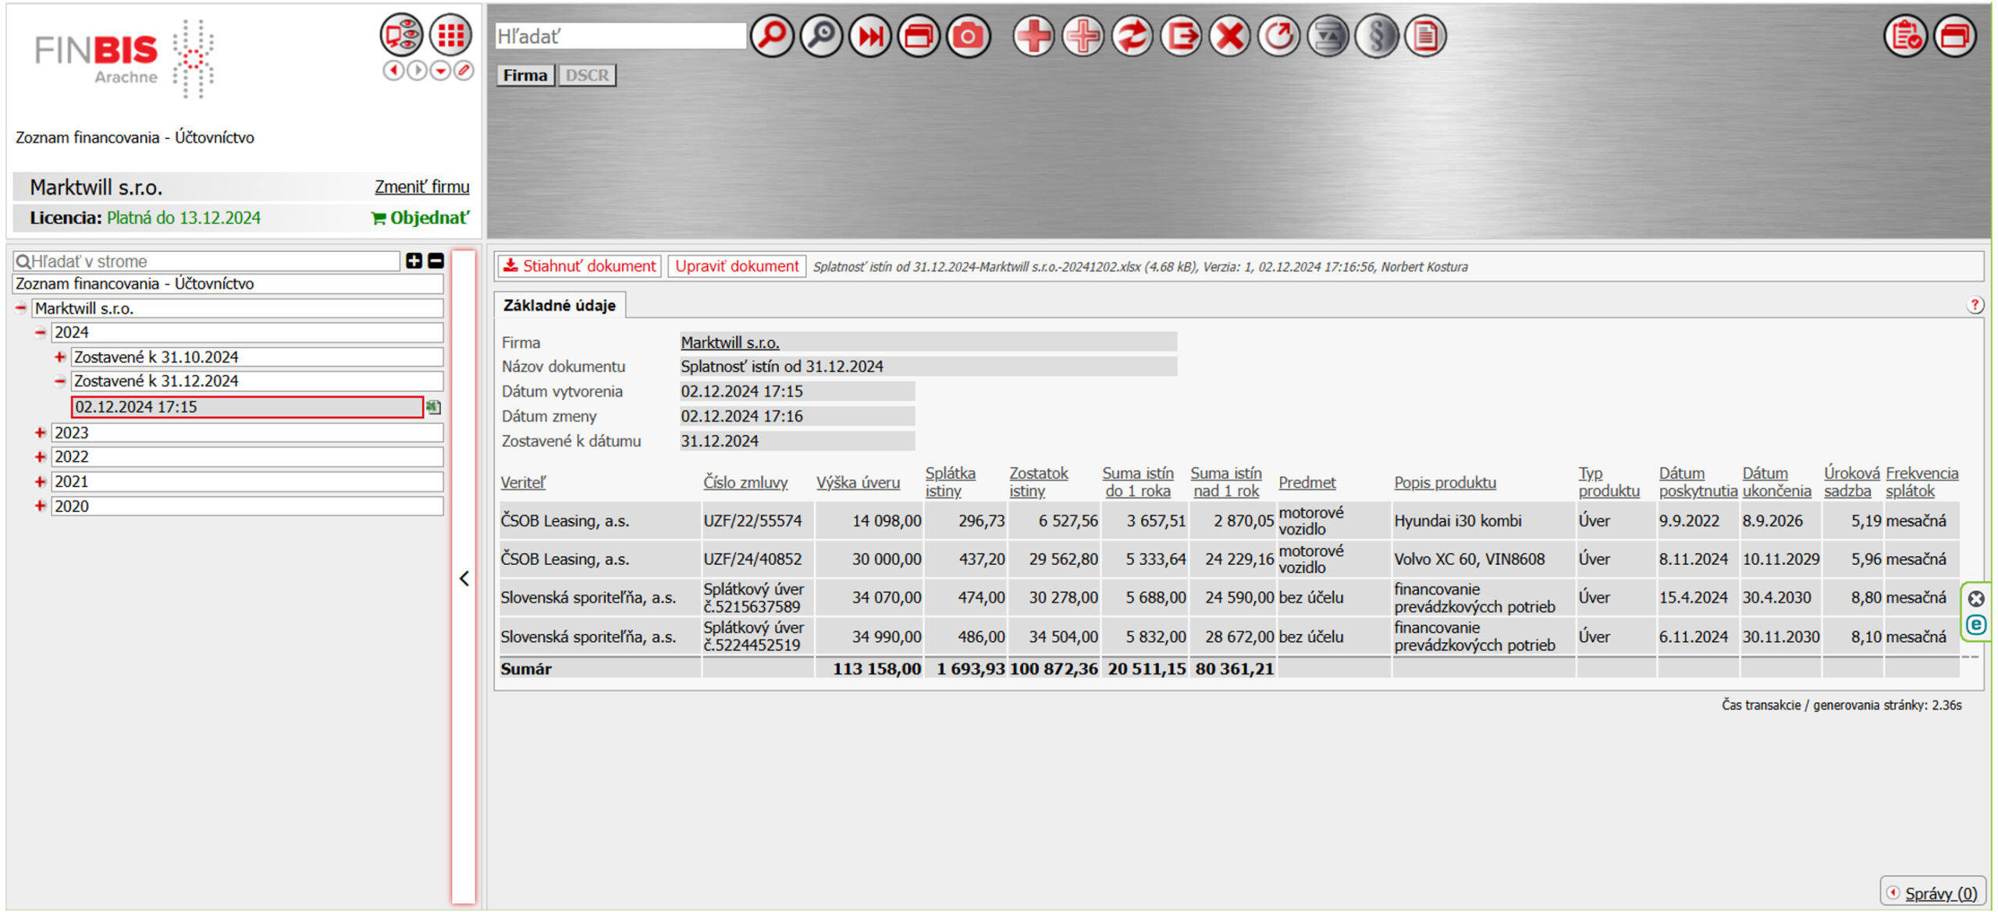The image size is (1998, 912).
Task: Collapse the left tree panel with the chevron
Action: (464, 578)
